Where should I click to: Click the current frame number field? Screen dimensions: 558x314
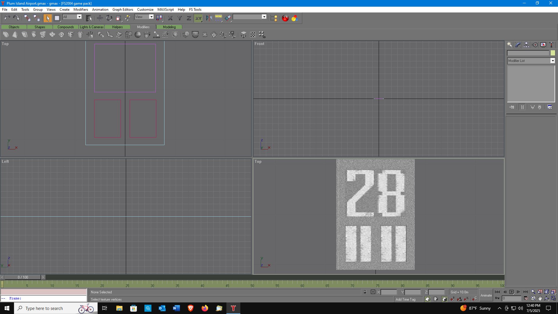point(512,298)
